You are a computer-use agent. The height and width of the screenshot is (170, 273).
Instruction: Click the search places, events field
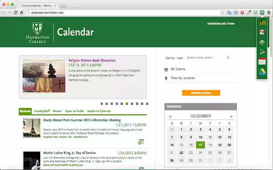tap(206, 58)
